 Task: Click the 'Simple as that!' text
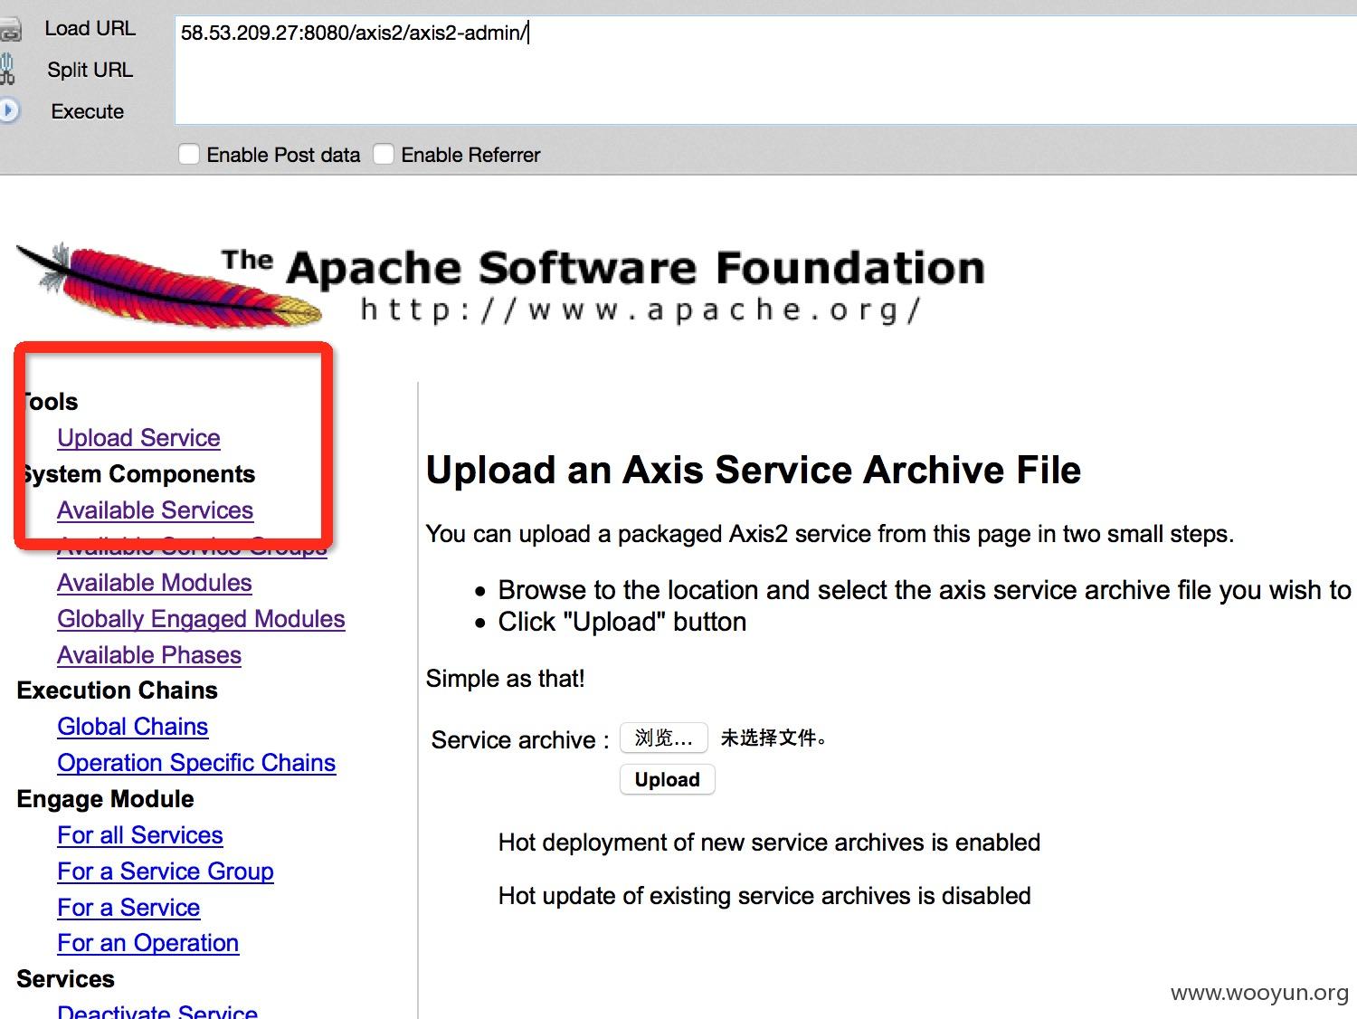pos(506,679)
